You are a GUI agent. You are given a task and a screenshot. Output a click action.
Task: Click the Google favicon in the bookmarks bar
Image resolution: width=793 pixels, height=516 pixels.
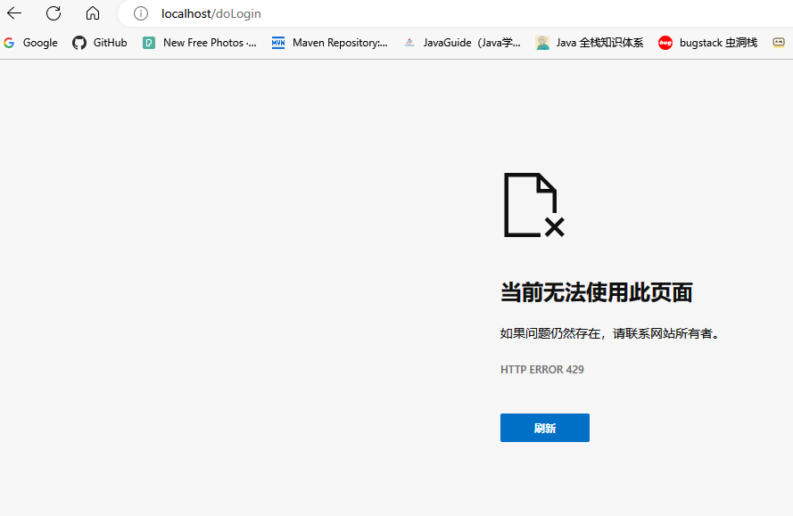click(9, 43)
